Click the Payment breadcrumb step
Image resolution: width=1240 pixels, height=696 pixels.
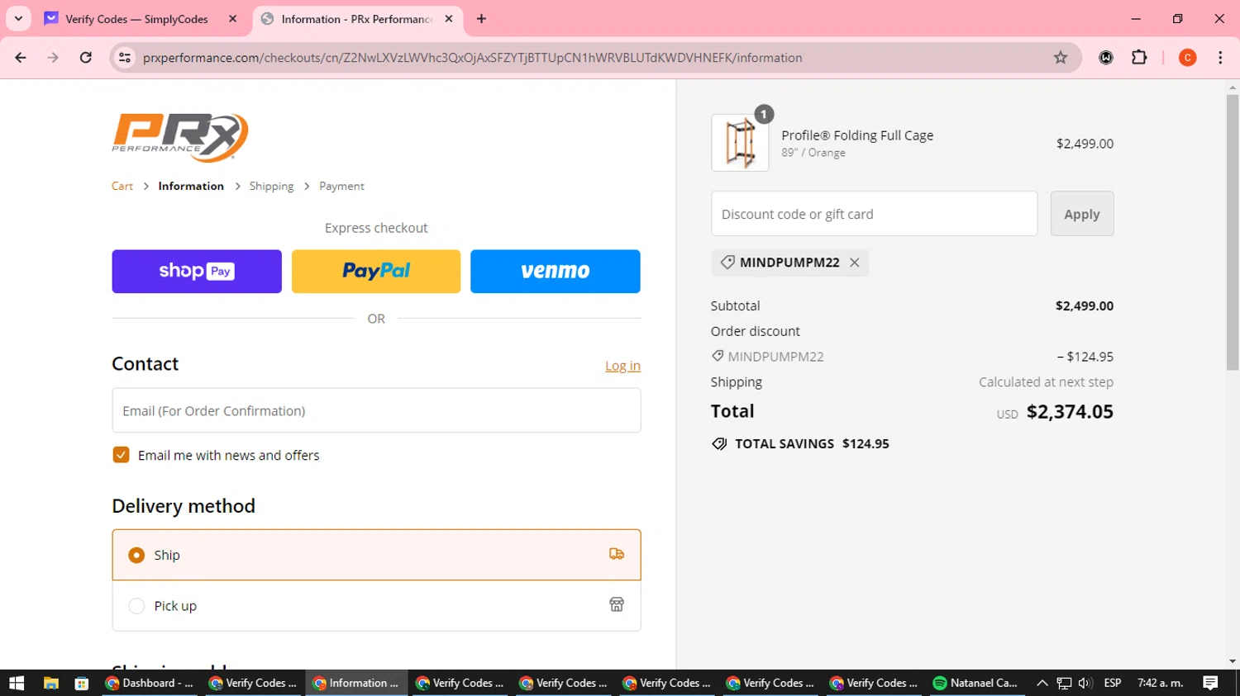[341, 187]
